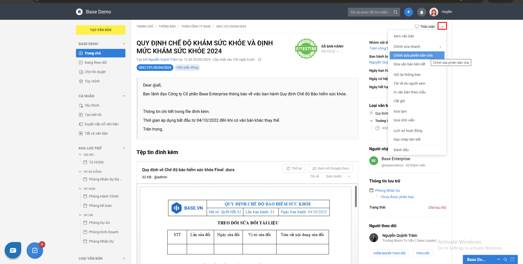This screenshot has width=523, height=264.
Task: Click Nguyễn Quỳnh Trâm's follower avatar
Action: coord(374,238)
